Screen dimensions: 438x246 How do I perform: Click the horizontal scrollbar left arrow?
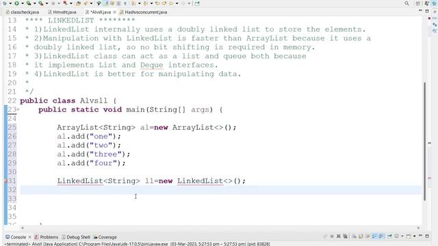point(23,228)
